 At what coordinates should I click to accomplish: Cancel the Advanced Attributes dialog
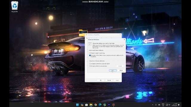[121, 70]
